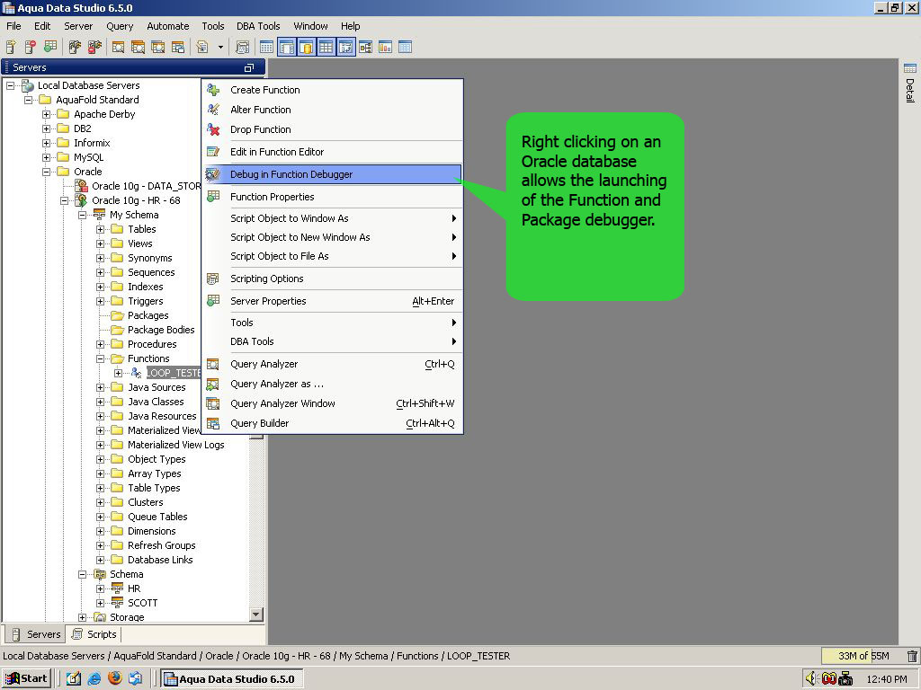Click the hierarchy diagram toolbar icon
The image size is (921, 690).
(365, 47)
